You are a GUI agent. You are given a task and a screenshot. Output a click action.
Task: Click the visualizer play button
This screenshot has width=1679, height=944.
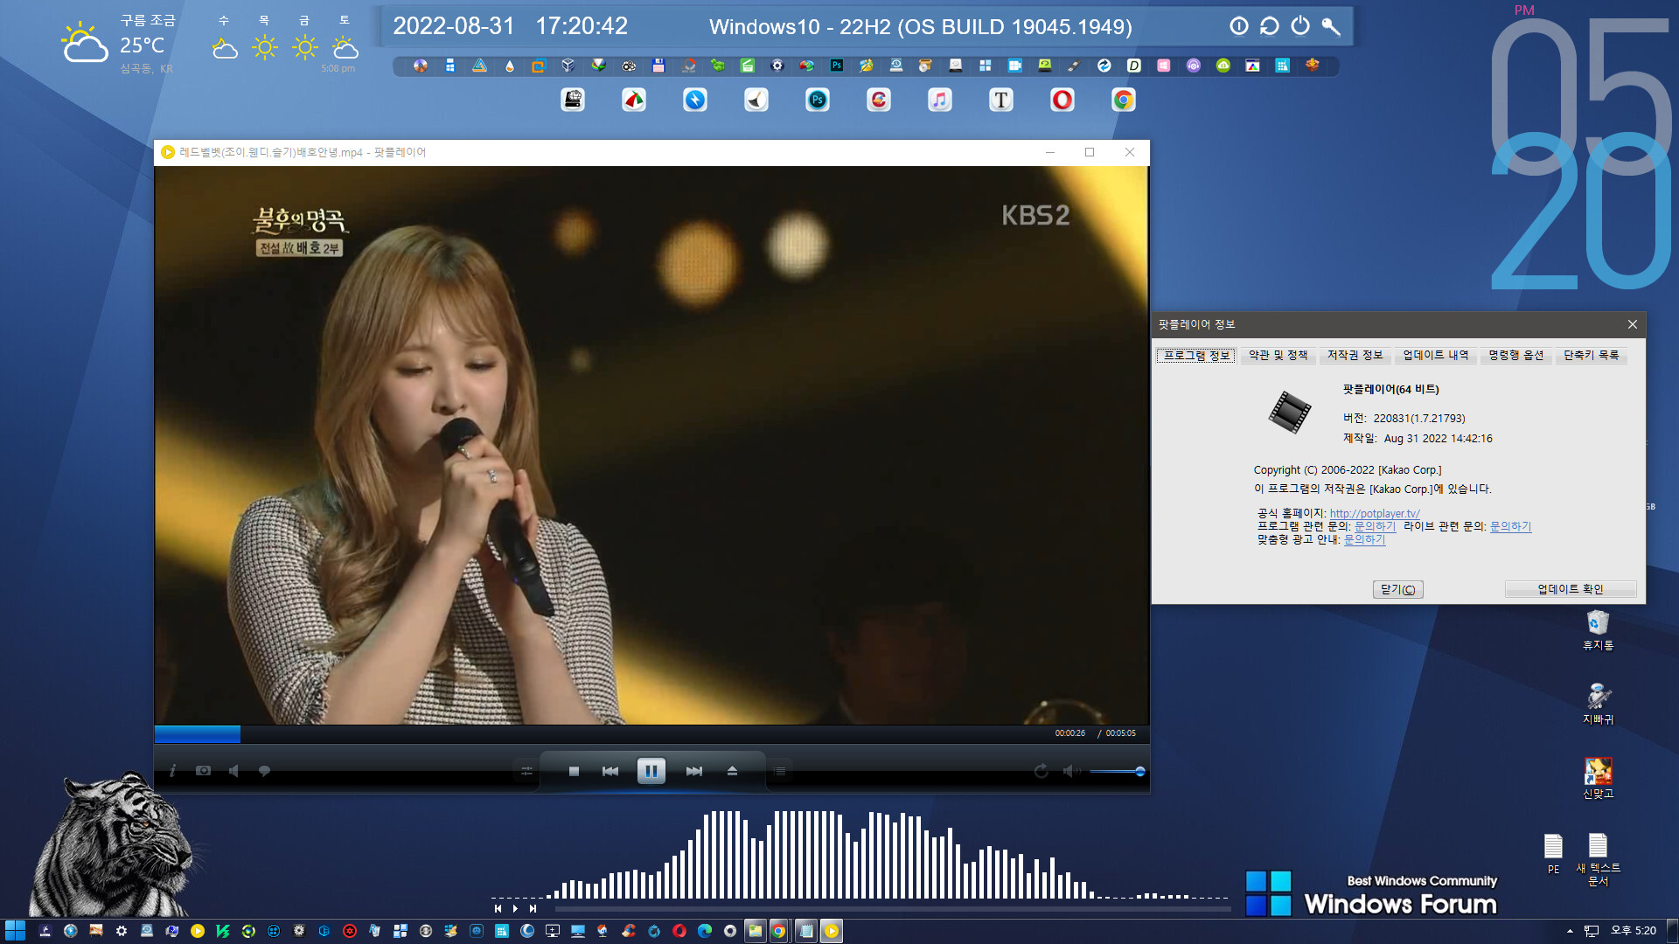click(515, 908)
